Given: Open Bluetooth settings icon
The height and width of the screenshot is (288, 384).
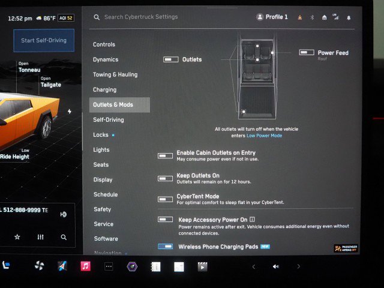Looking at the screenshot, I should point(312,17).
